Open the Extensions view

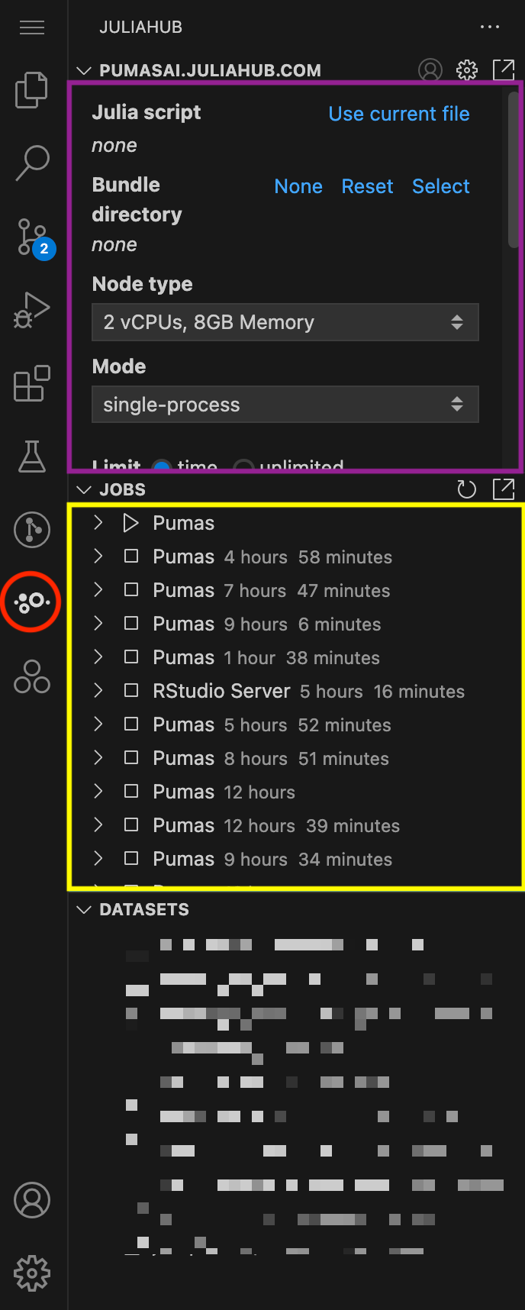[32, 382]
